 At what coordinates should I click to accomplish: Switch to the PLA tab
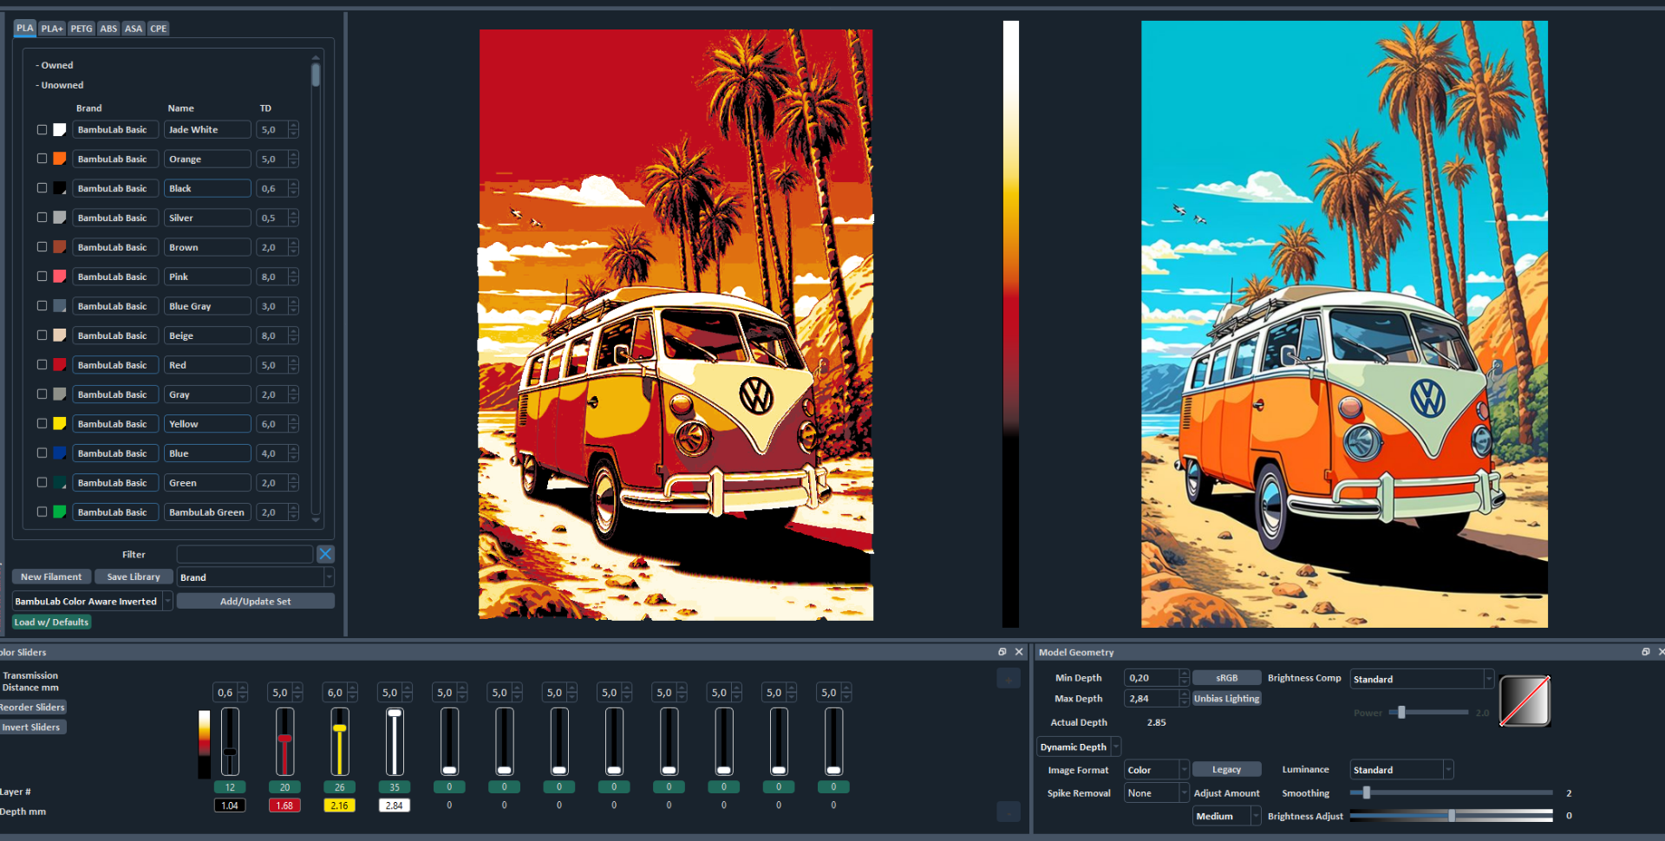click(x=25, y=28)
